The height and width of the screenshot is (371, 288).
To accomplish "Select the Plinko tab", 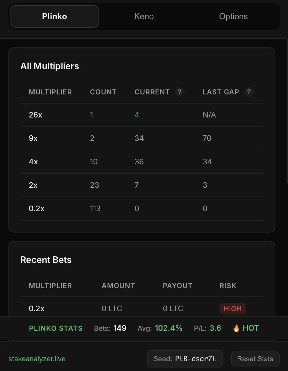I will [54, 16].
